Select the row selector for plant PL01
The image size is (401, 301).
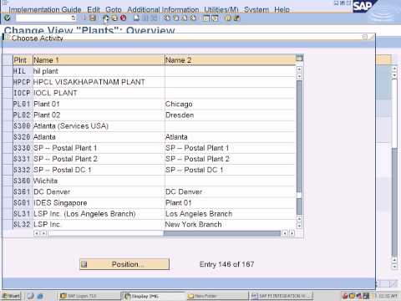[x=8, y=104]
